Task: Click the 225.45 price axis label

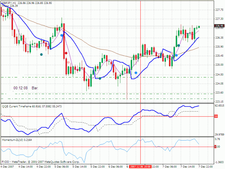Action: [219, 56]
